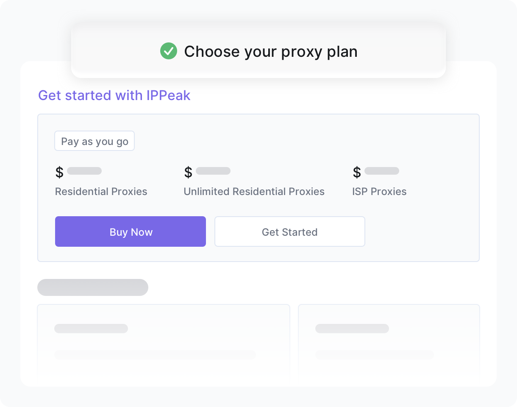Select the "Unlimited Residential Proxies" label
This screenshot has height=407, width=517.
[254, 192]
